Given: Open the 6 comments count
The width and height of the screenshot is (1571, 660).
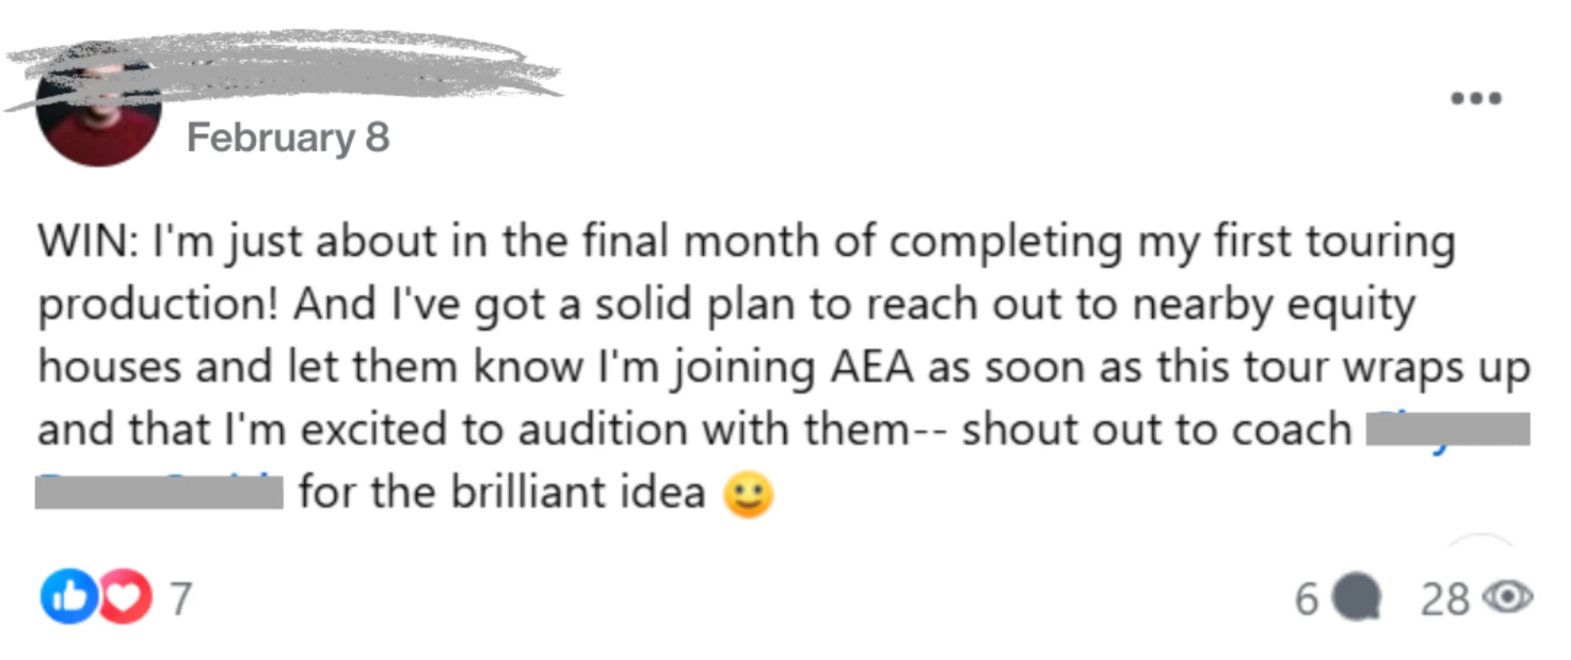Looking at the screenshot, I should coord(1307,600).
